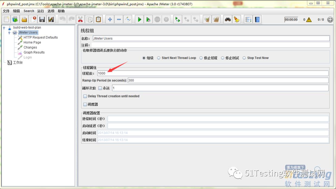Open the 编辑 menu

pyautogui.click(x=16, y=11)
